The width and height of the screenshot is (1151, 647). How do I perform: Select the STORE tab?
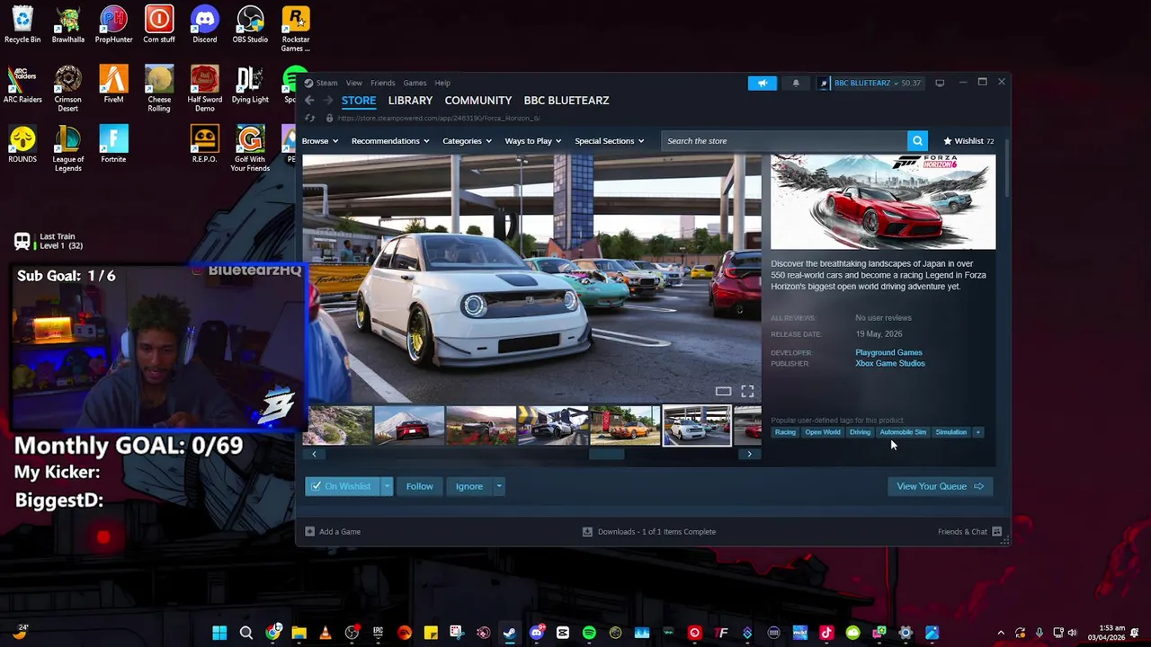pos(359,101)
